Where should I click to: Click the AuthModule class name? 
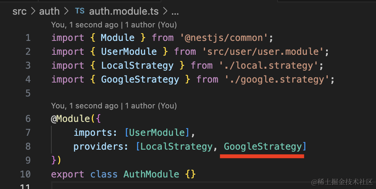[151, 174]
